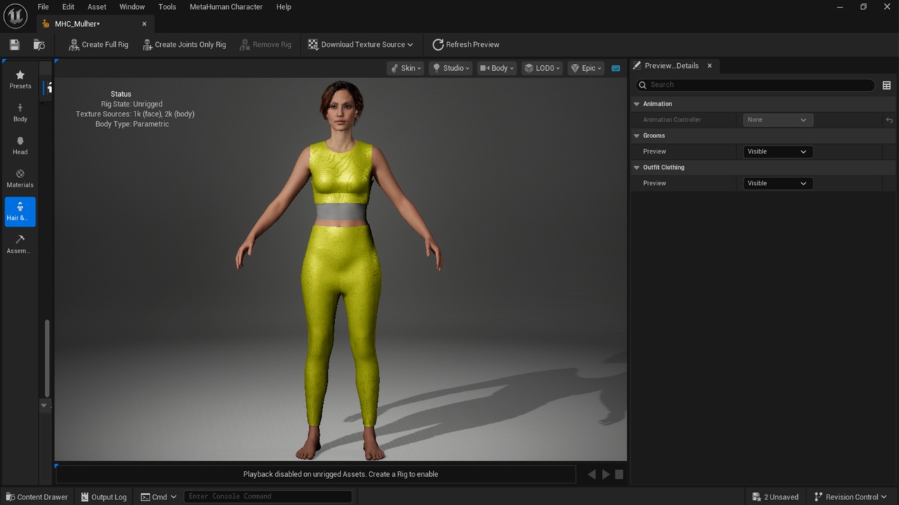
Task: Open the Head sidebar section
Action: pyautogui.click(x=20, y=145)
